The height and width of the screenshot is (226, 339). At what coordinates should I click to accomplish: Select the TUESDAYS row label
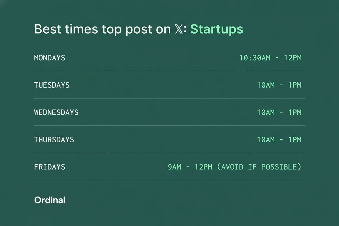click(52, 85)
